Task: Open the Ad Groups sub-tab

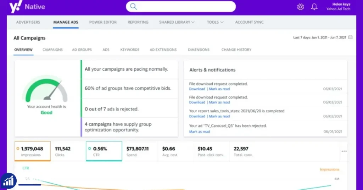Action: tap(82, 49)
